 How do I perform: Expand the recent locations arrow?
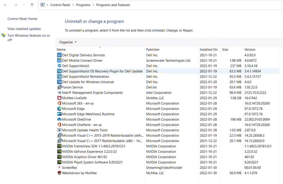point(24,5)
